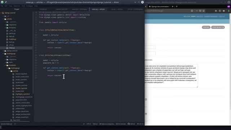Change the UTF-8 encoding in status bar
The width and height of the screenshot is (231, 130).
click(x=88, y=124)
